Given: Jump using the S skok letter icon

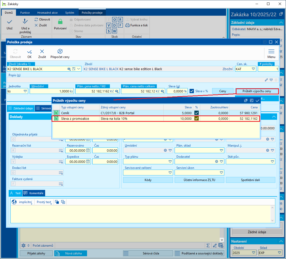Looking at the screenshot, I should 109,31.
